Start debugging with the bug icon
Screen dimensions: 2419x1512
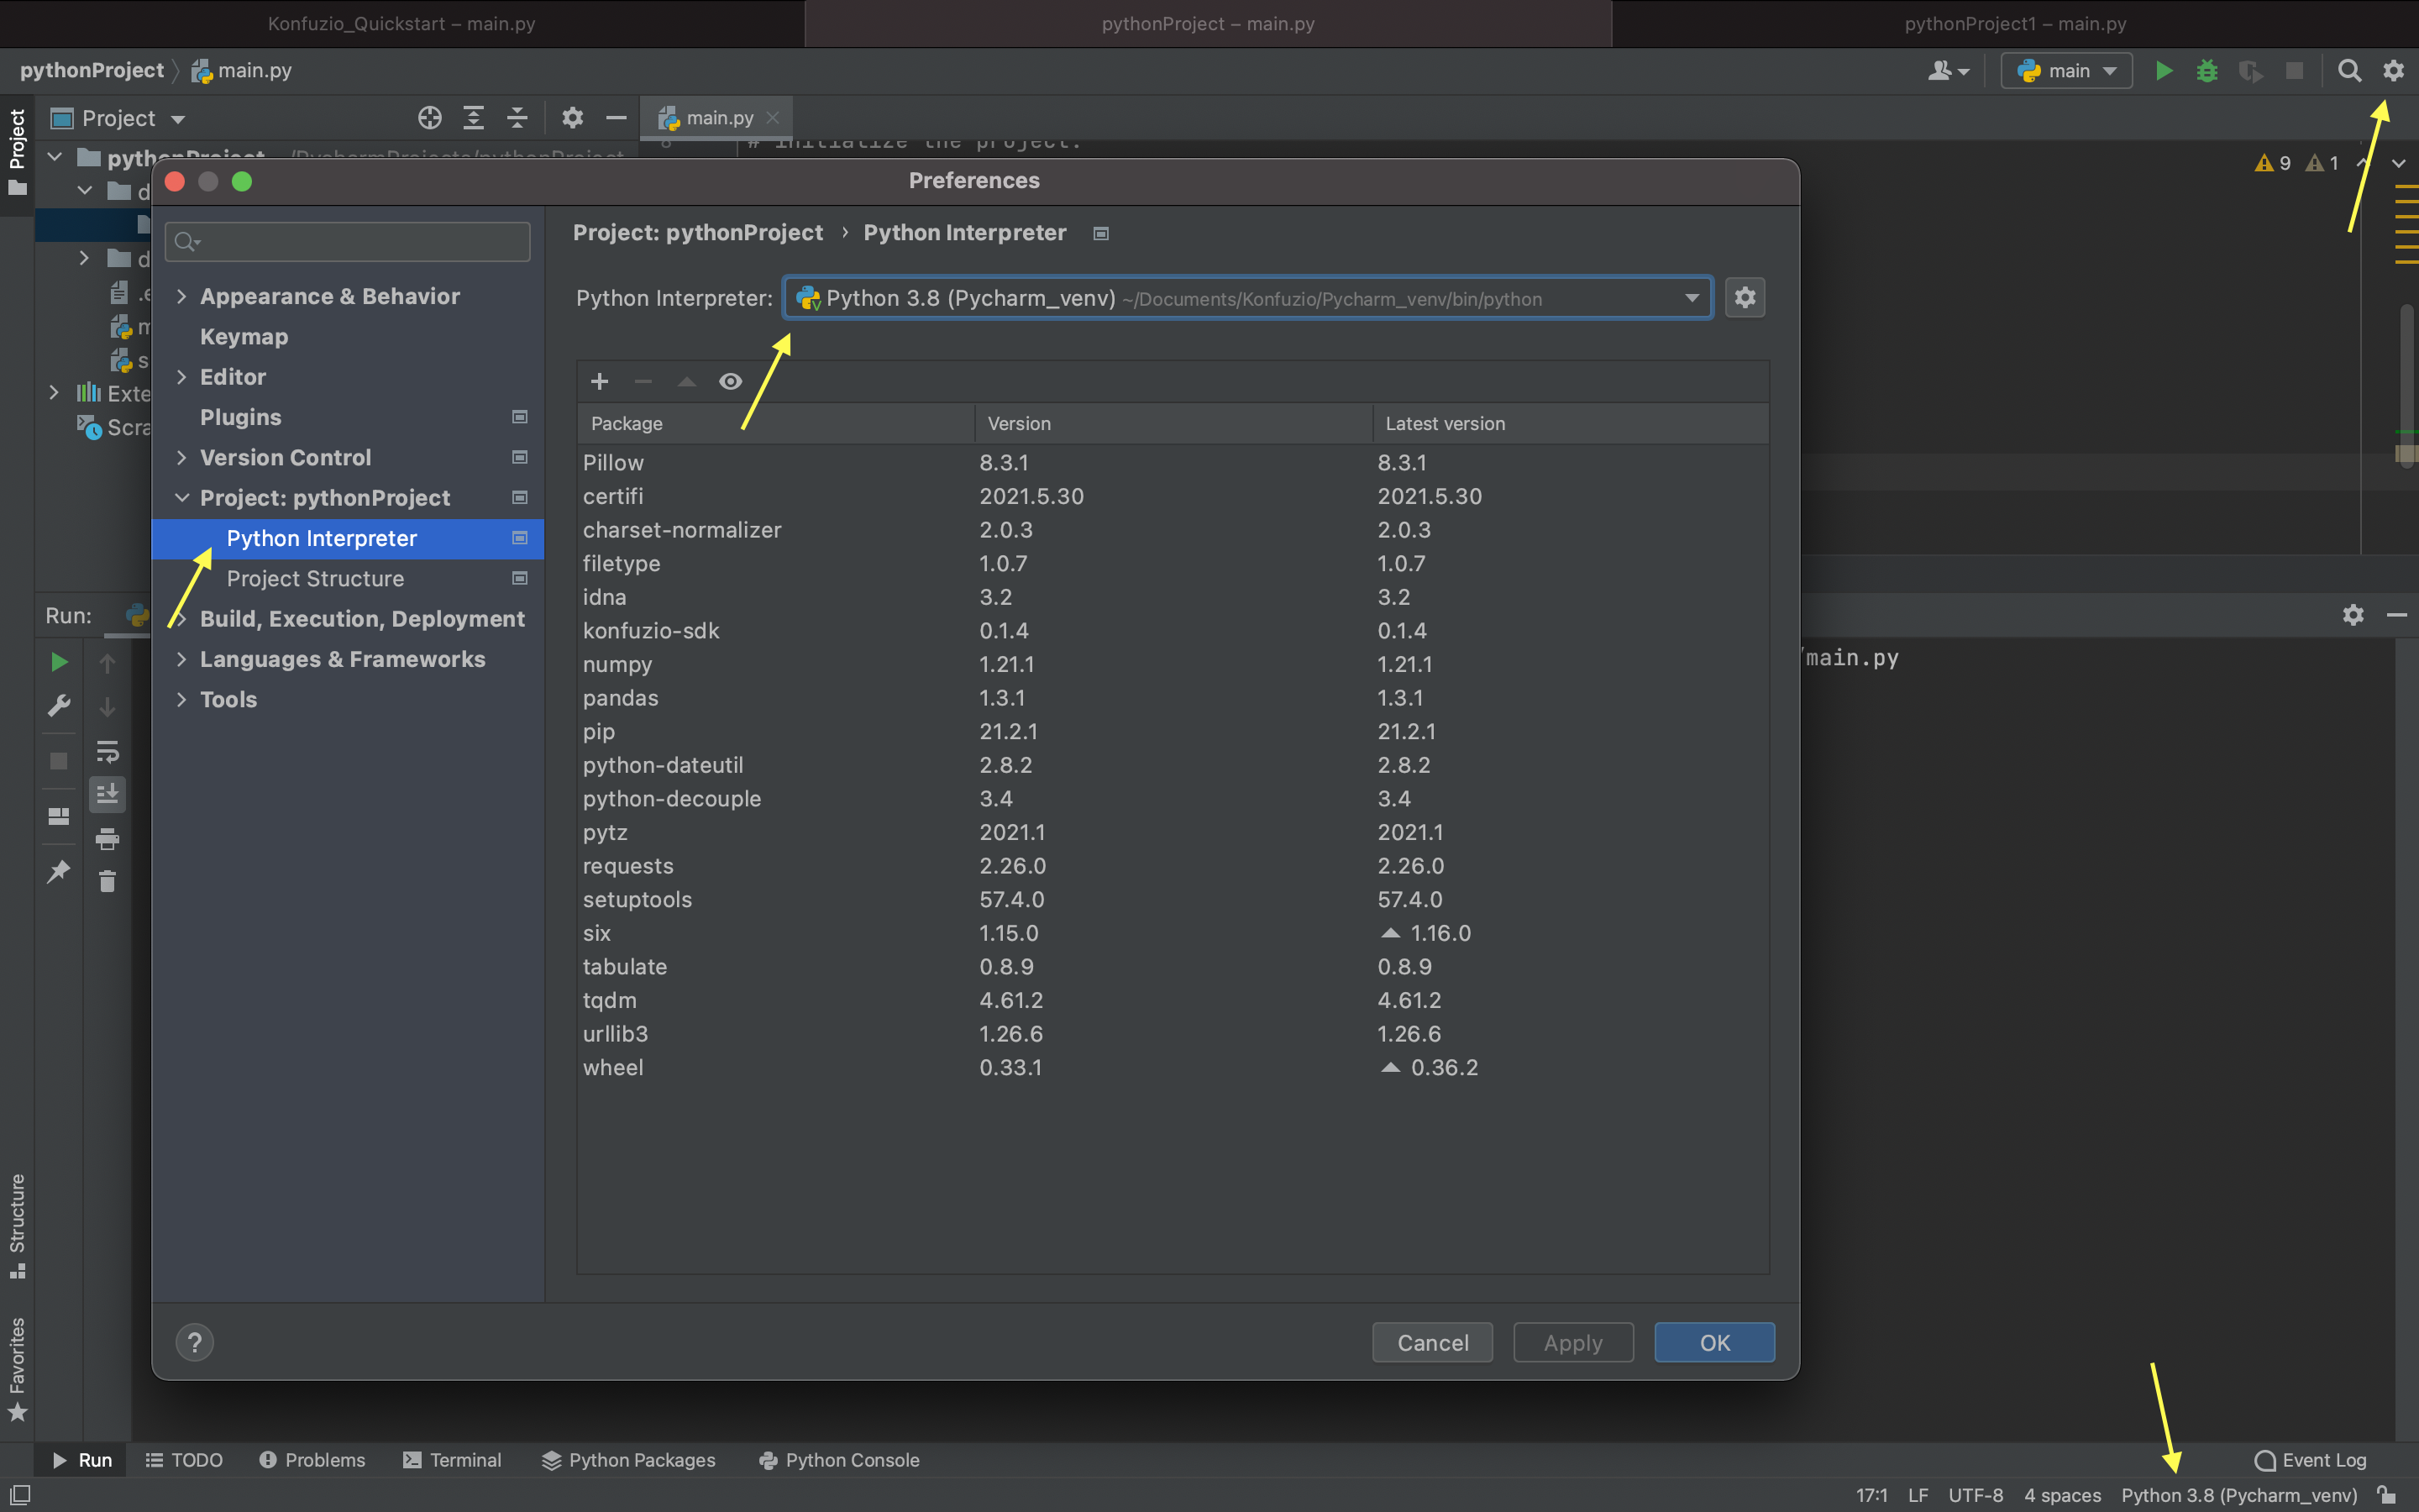[2207, 70]
